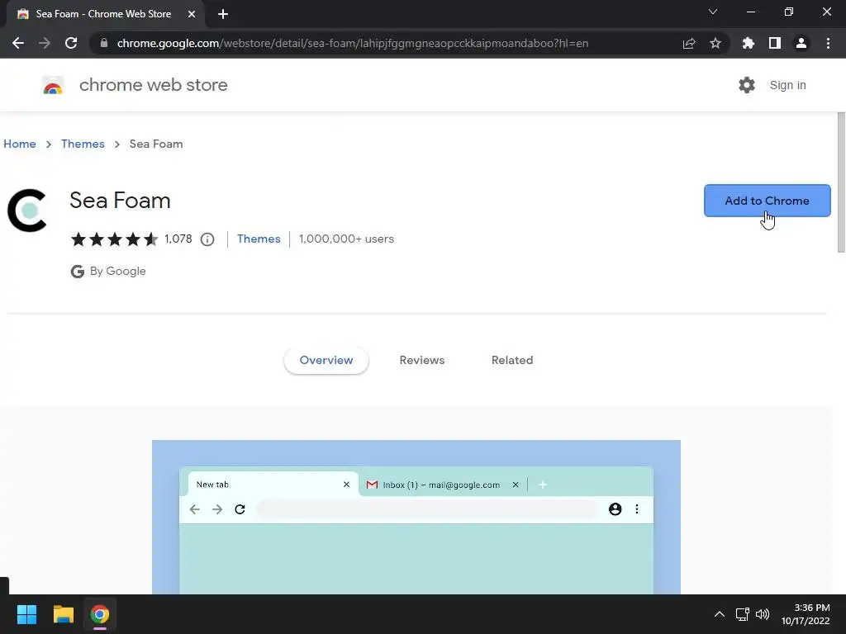Screen dimensions: 846x634
Task: Click the Chrome Web Store logo
Action: pos(53,85)
